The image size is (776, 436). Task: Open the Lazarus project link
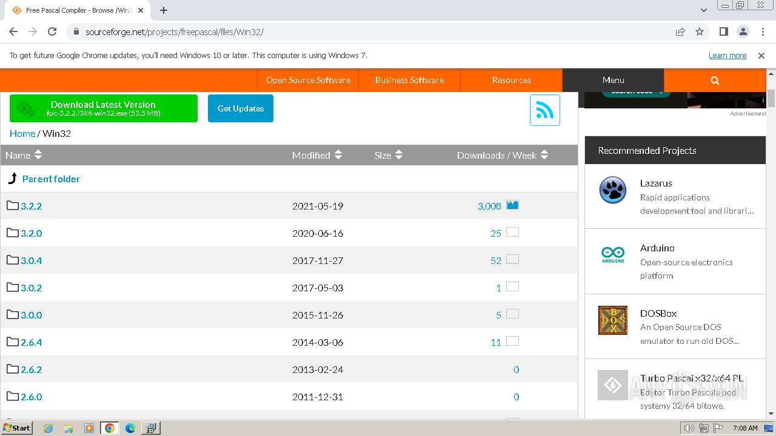click(x=656, y=183)
